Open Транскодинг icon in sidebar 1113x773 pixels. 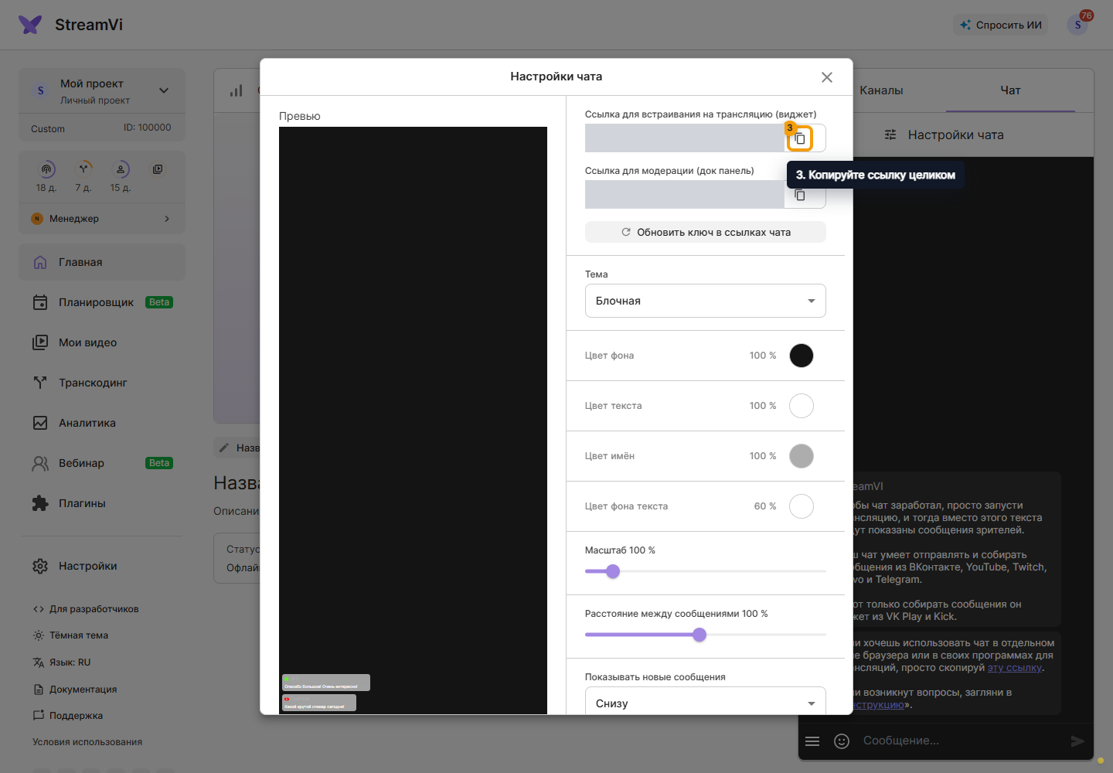[40, 383]
